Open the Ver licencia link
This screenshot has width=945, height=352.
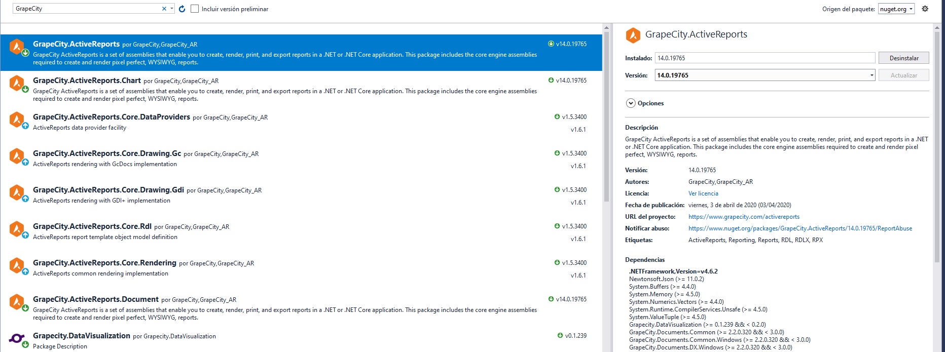tap(703, 193)
